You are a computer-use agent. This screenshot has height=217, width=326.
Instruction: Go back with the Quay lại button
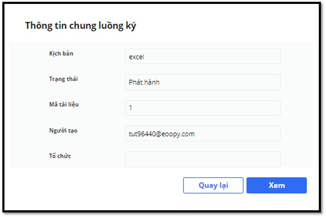point(213,185)
